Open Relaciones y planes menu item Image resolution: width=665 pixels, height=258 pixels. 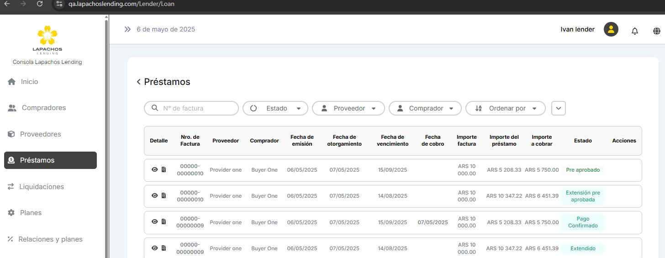coord(50,239)
